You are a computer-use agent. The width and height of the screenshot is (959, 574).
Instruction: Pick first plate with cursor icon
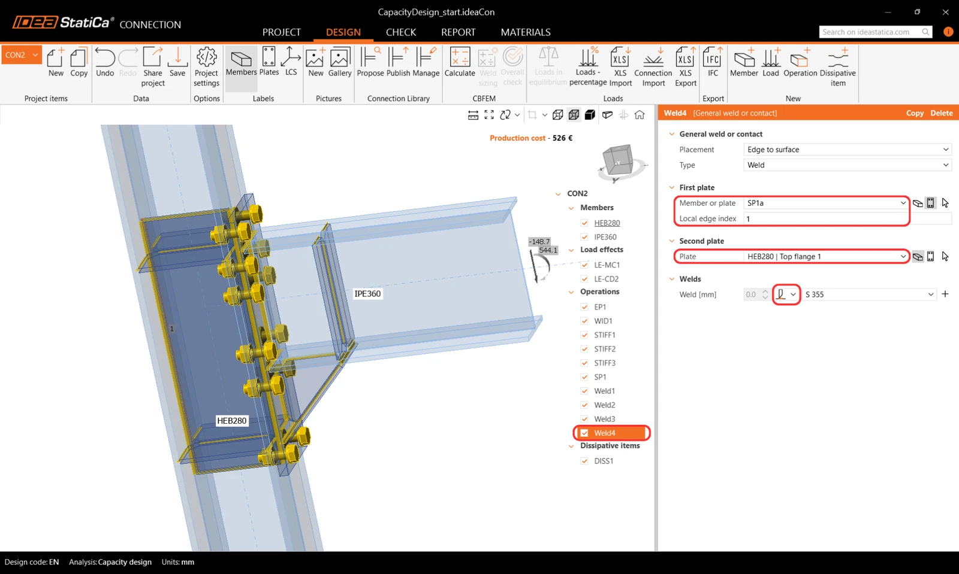tap(945, 203)
